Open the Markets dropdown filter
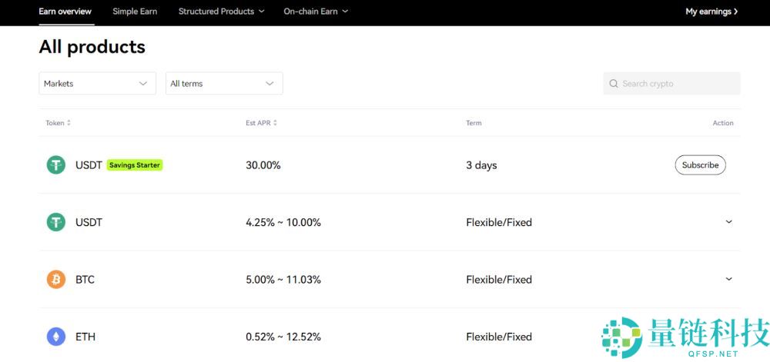 [97, 84]
